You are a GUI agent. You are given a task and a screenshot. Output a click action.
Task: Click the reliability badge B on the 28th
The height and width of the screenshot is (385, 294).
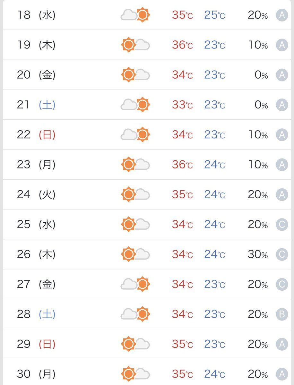(x=282, y=314)
